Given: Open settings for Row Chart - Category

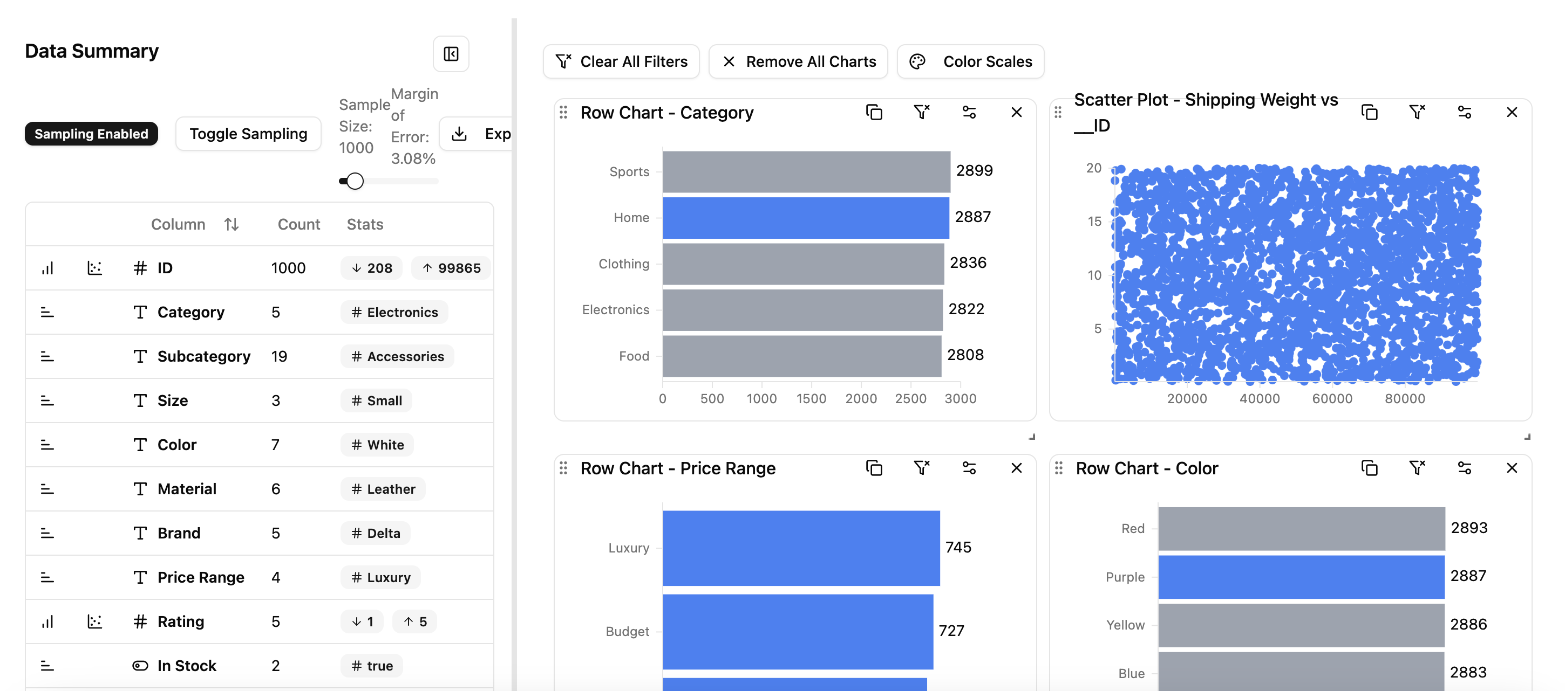Looking at the screenshot, I should [969, 112].
